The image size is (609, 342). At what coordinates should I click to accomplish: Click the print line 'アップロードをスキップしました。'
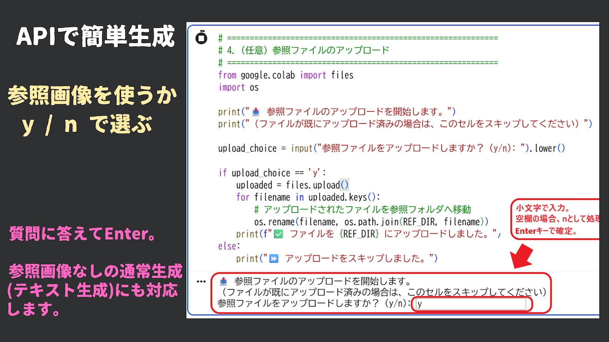pyautogui.click(x=337, y=258)
